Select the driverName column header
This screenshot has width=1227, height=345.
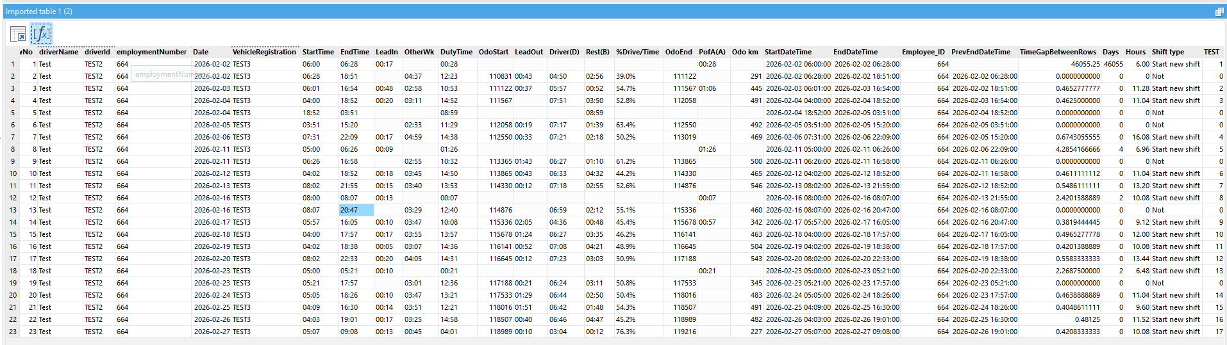tap(58, 52)
